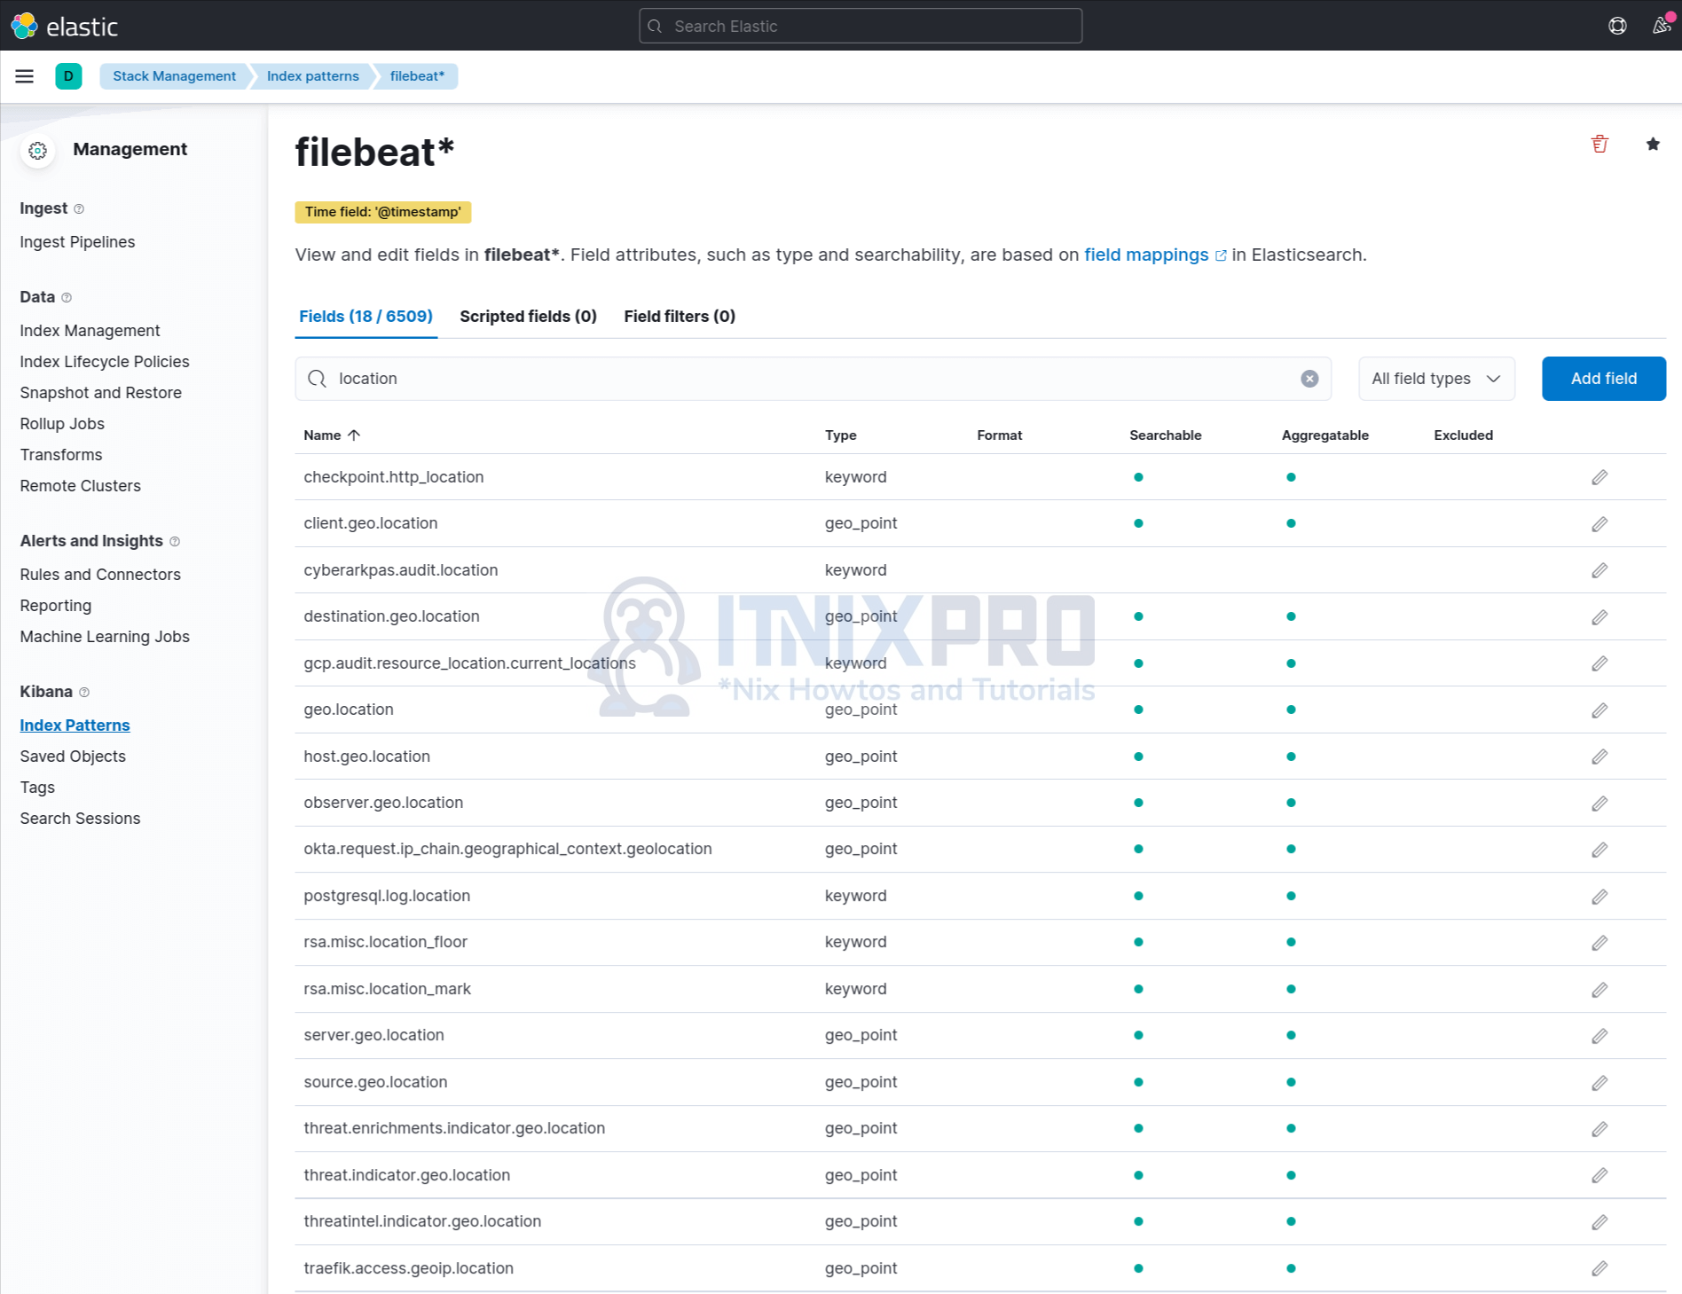Edit the threatintel.indicator.geo.location field
Image resolution: width=1682 pixels, height=1294 pixels.
(1599, 1222)
